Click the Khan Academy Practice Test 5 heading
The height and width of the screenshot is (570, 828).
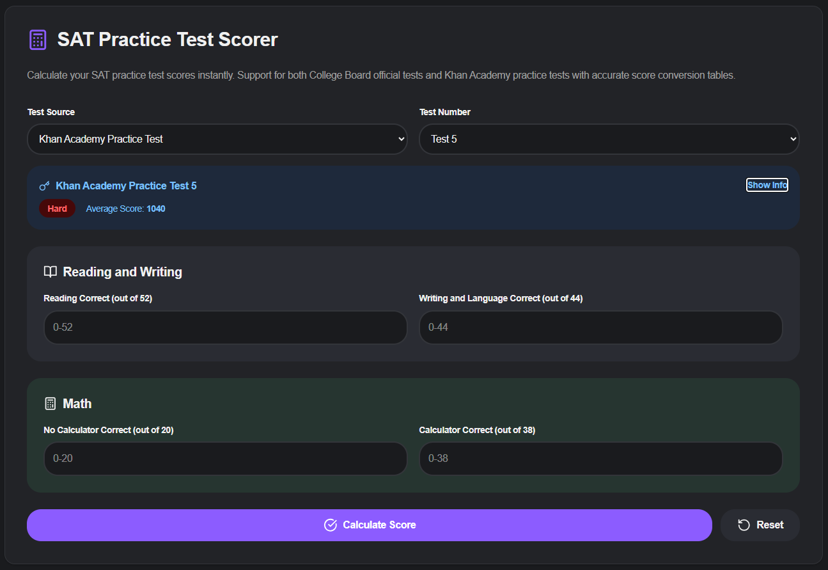127,186
